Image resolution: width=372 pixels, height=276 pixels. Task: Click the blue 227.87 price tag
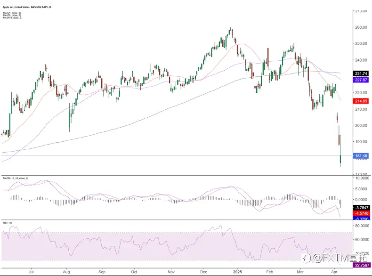click(361, 80)
